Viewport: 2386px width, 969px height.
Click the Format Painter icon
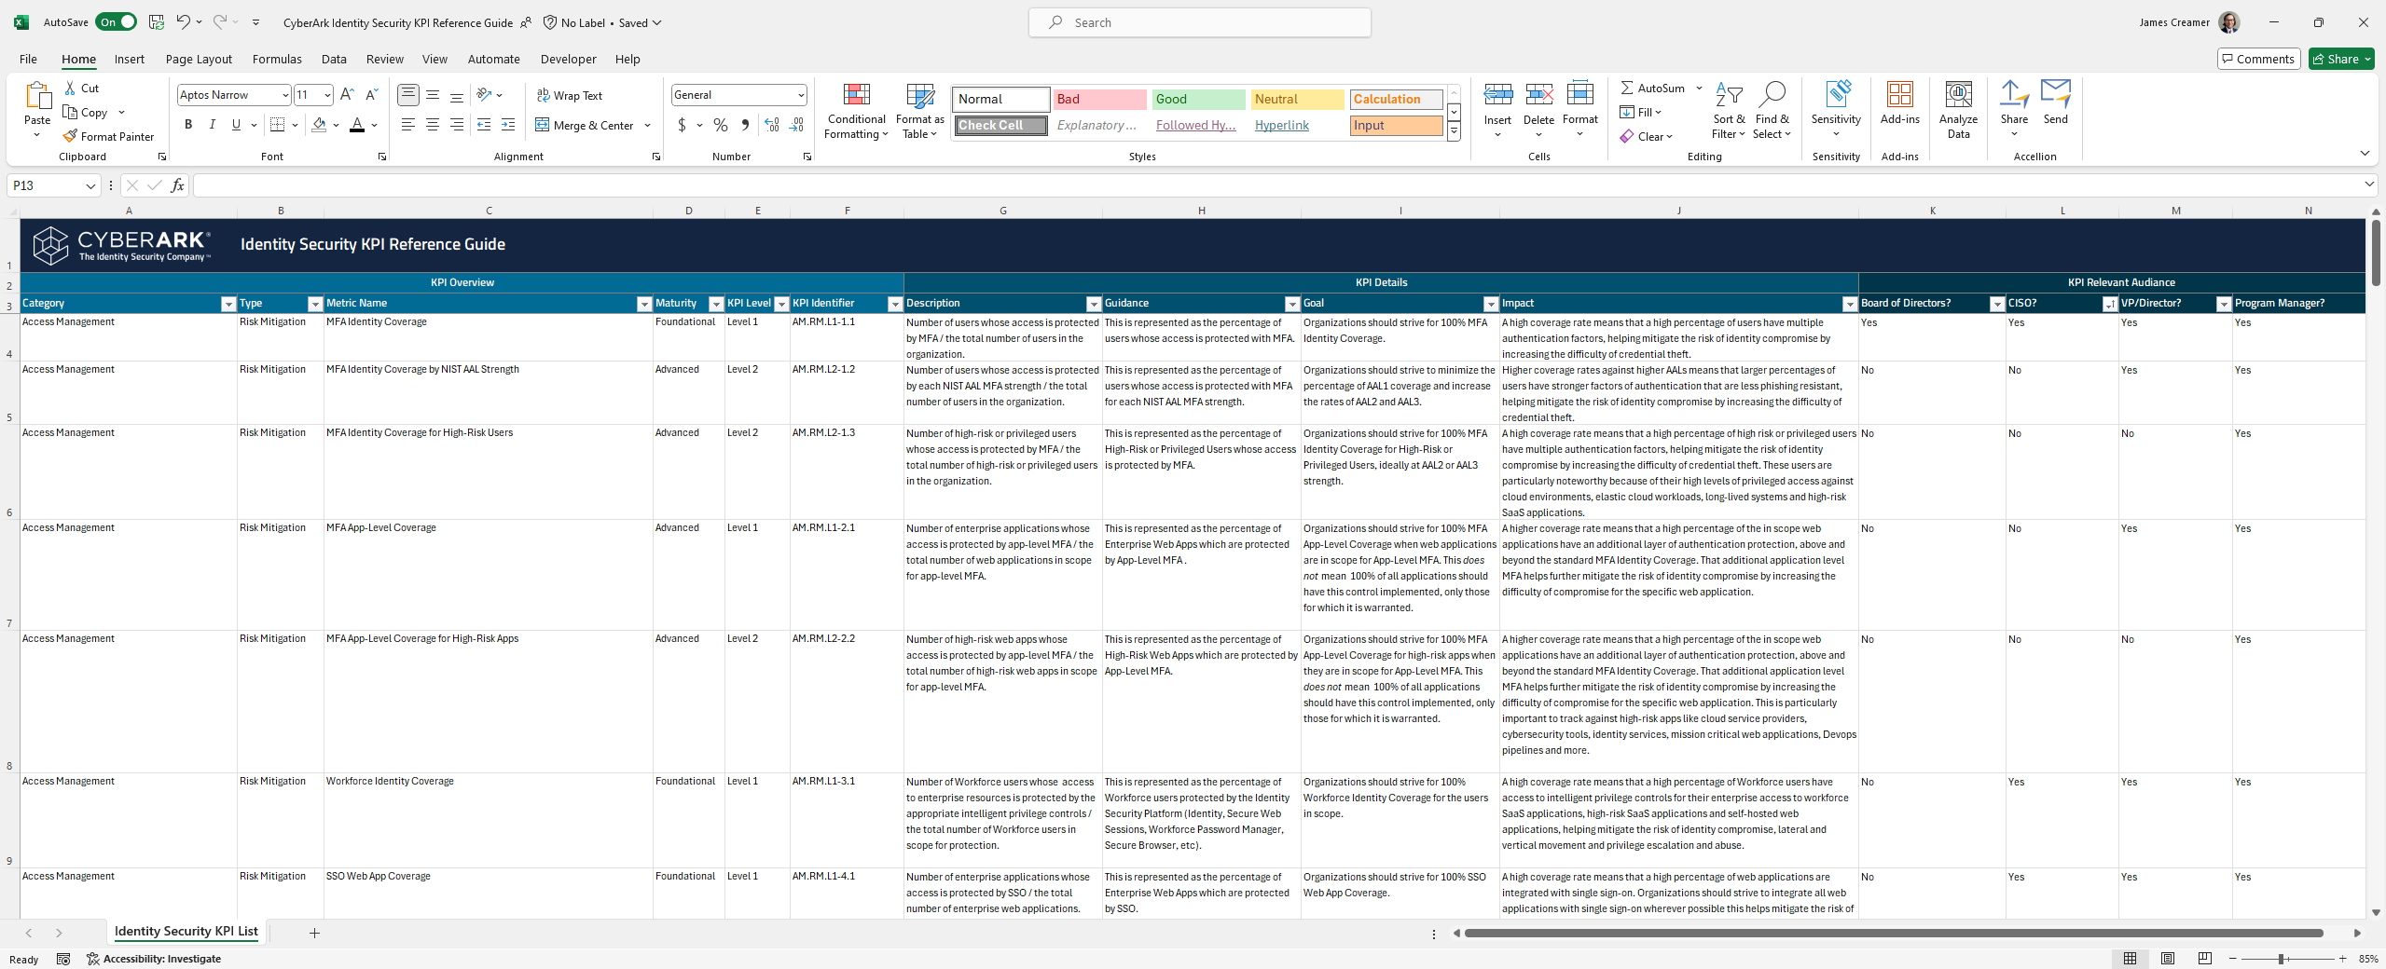pyautogui.click(x=70, y=136)
